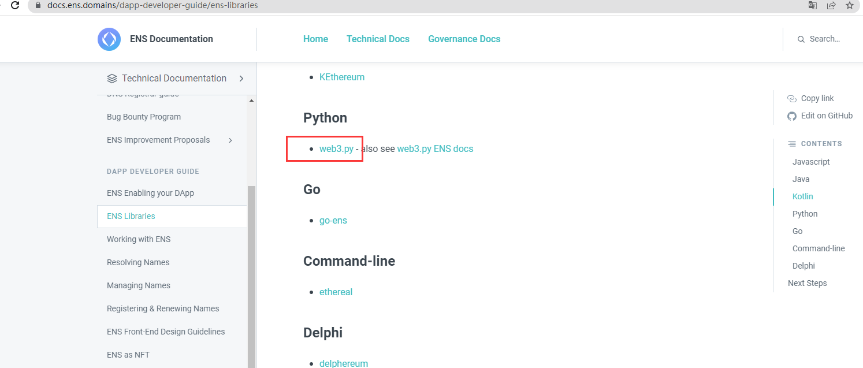Screen dimensions: 863x368
Task: Open Registering & Renewing Names page
Action: pyautogui.click(x=163, y=308)
